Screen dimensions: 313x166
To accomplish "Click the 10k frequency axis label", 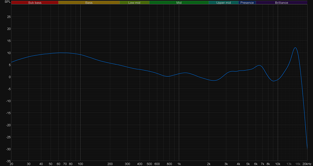I will click(x=278, y=164).
